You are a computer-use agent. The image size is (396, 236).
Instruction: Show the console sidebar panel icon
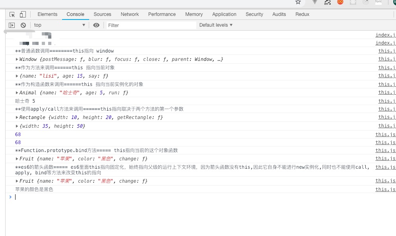tap(12, 25)
